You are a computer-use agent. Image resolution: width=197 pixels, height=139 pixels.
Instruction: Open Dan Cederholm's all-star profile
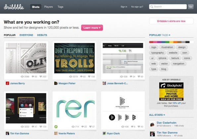167,123
